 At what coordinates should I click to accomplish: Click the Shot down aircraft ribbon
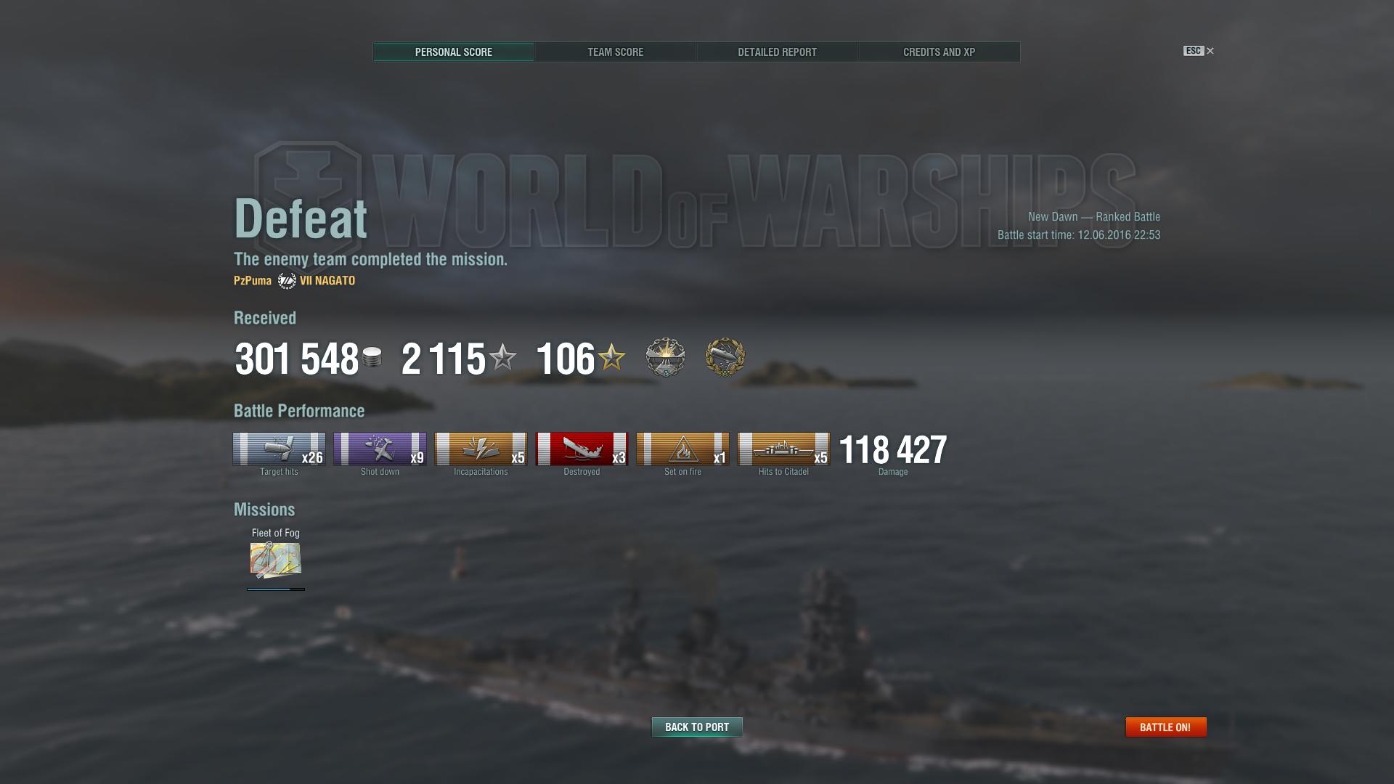click(380, 449)
